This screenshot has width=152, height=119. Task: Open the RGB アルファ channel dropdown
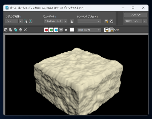pyautogui.click(x=89, y=30)
